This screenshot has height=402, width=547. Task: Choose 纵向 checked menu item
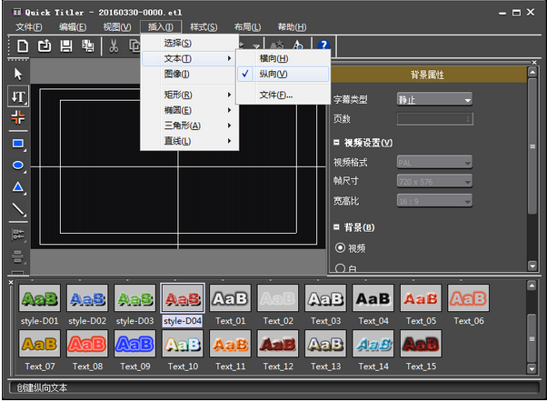273,74
